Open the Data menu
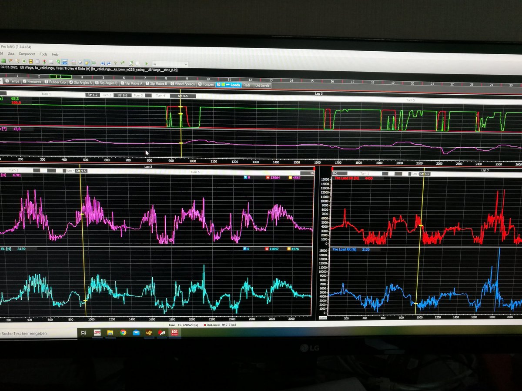 point(11,54)
